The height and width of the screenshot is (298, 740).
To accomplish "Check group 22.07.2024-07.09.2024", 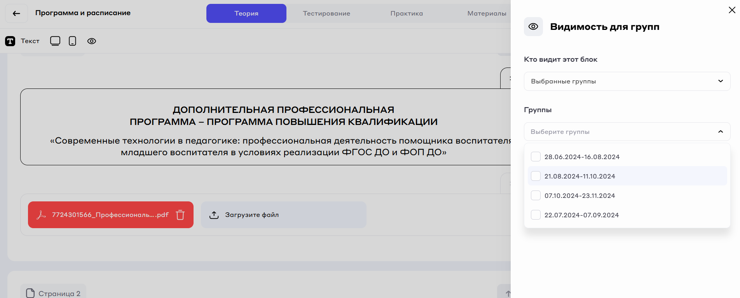I will [536, 215].
